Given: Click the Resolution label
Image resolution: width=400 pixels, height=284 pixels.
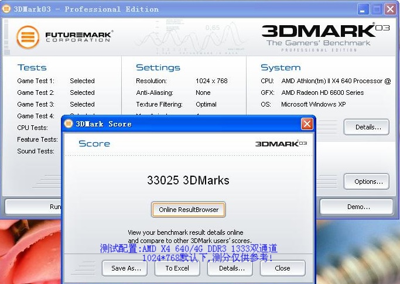Looking at the screenshot, I should pyautogui.click(x=151, y=81).
